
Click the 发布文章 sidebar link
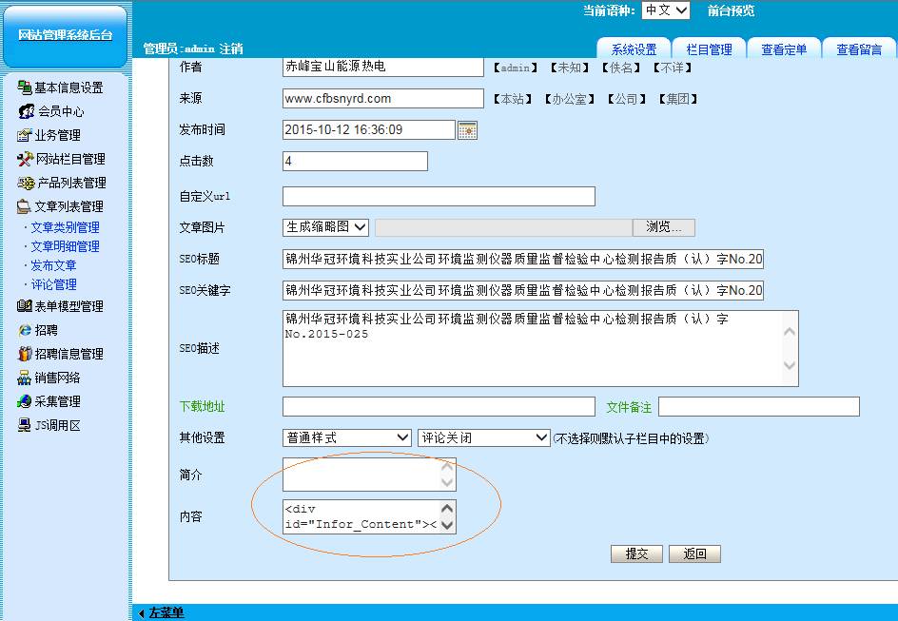tap(53, 265)
